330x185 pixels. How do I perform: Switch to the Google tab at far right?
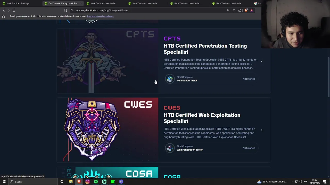257,3
